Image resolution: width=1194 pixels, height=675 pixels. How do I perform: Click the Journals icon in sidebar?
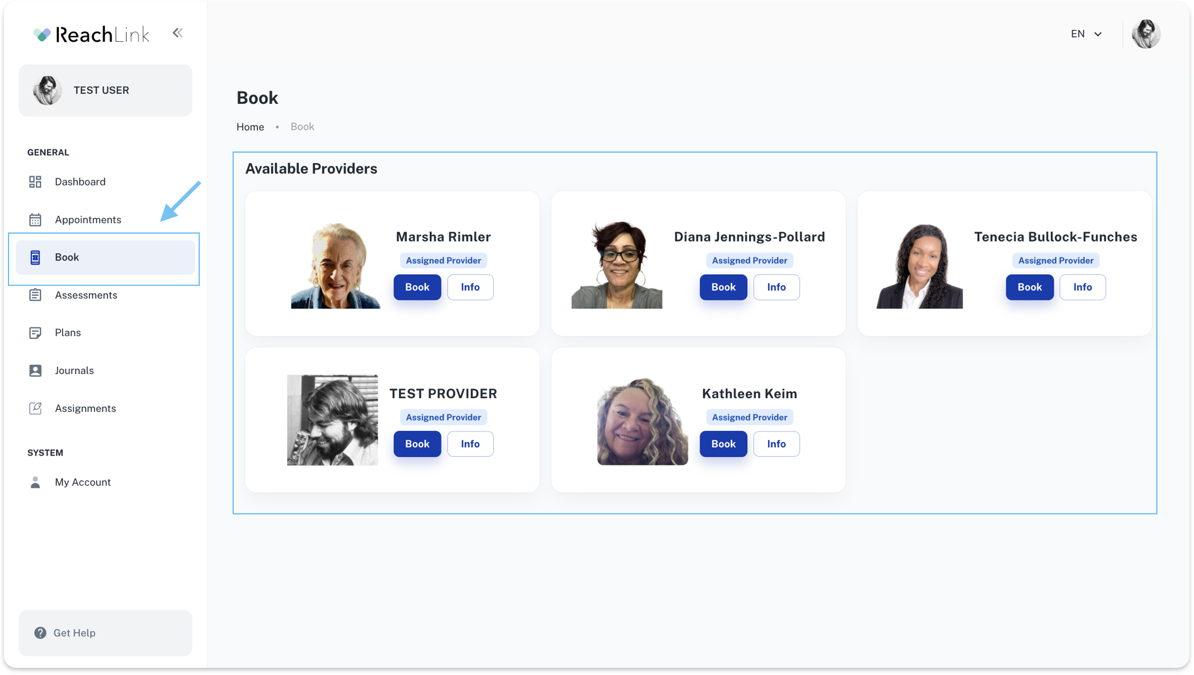click(35, 371)
